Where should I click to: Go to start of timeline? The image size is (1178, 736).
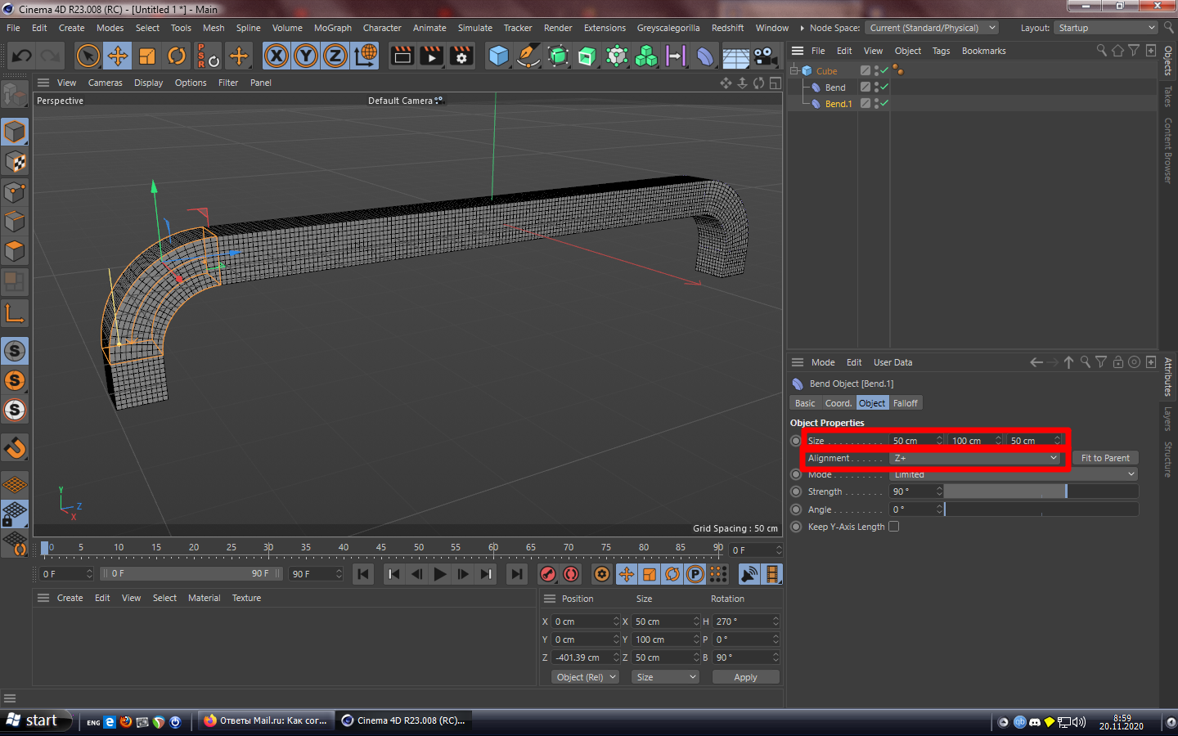[x=363, y=574]
